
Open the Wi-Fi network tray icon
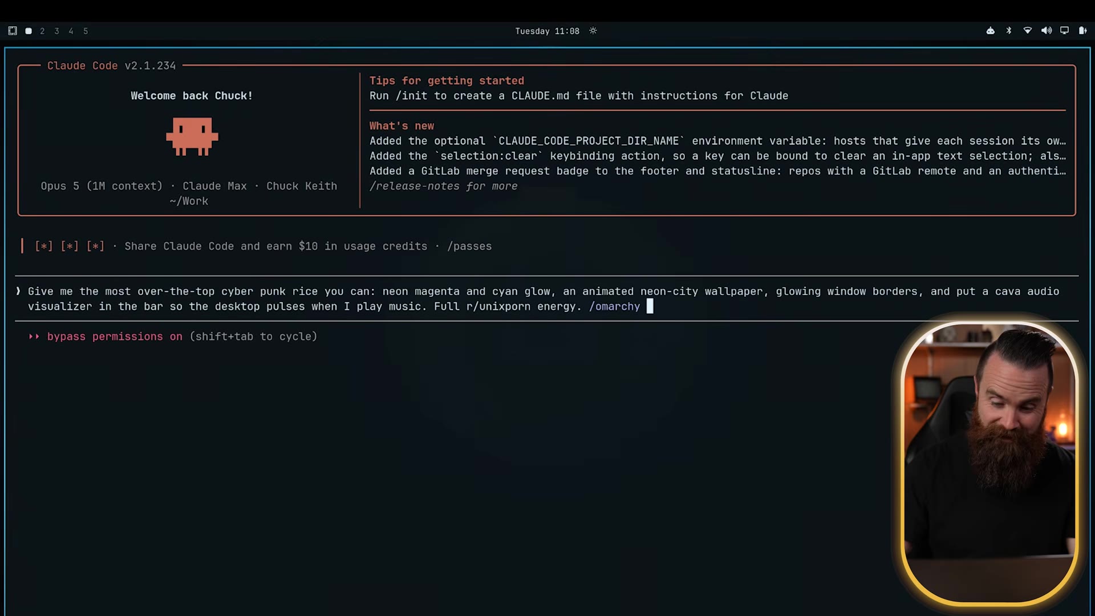point(1027,31)
